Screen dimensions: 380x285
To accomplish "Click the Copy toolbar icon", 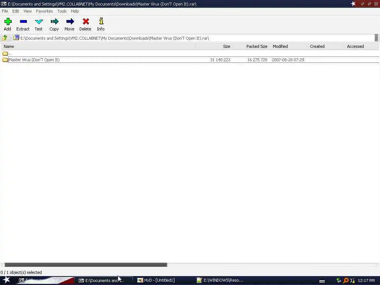I will pyautogui.click(x=54, y=22).
